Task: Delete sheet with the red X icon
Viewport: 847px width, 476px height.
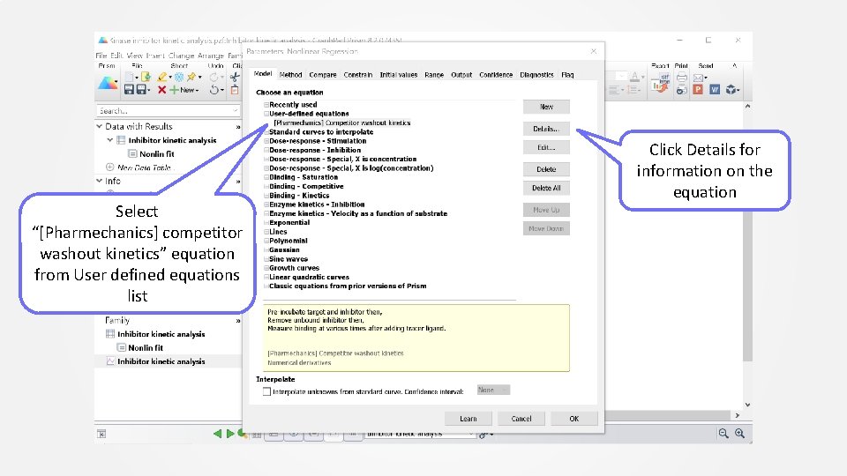Action: point(161,90)
